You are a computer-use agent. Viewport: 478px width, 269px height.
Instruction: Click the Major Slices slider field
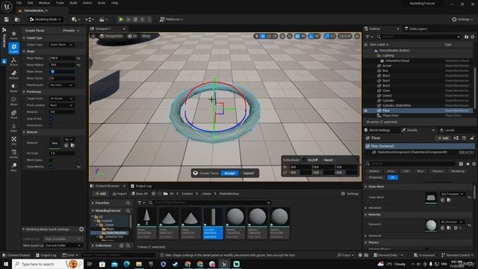point(61,72)
